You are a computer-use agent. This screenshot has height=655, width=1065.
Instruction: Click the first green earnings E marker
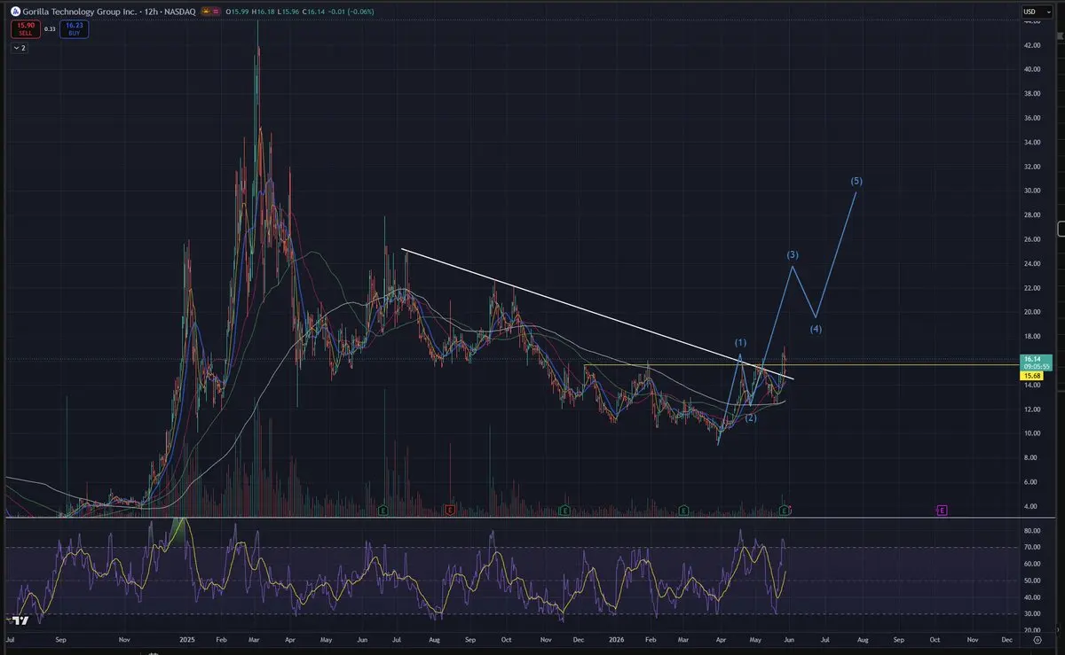383,511
